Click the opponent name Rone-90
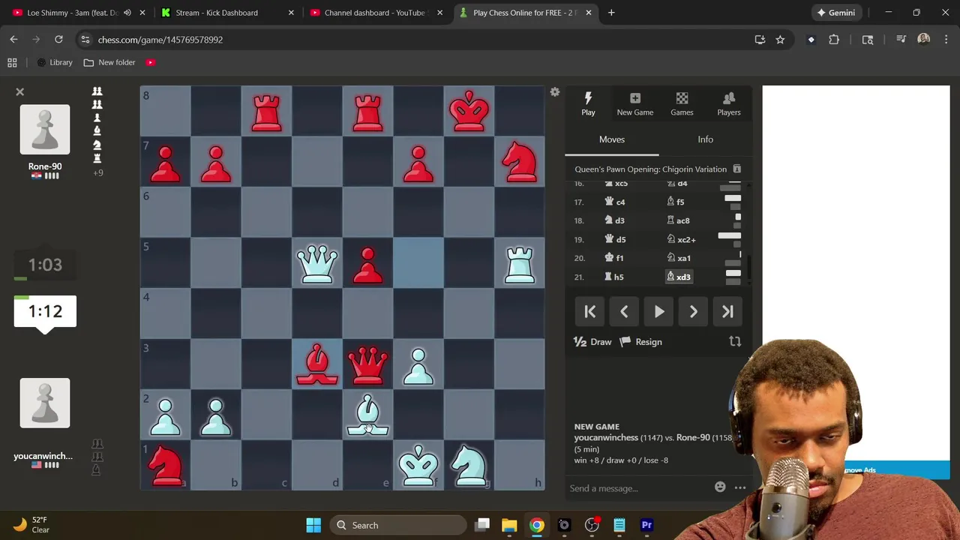 click(45, 166)
